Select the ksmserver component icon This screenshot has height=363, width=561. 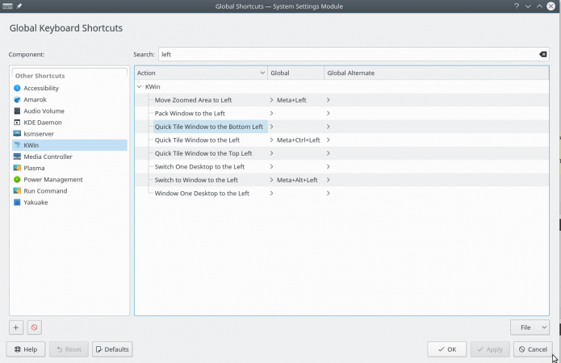pos(17,134)
